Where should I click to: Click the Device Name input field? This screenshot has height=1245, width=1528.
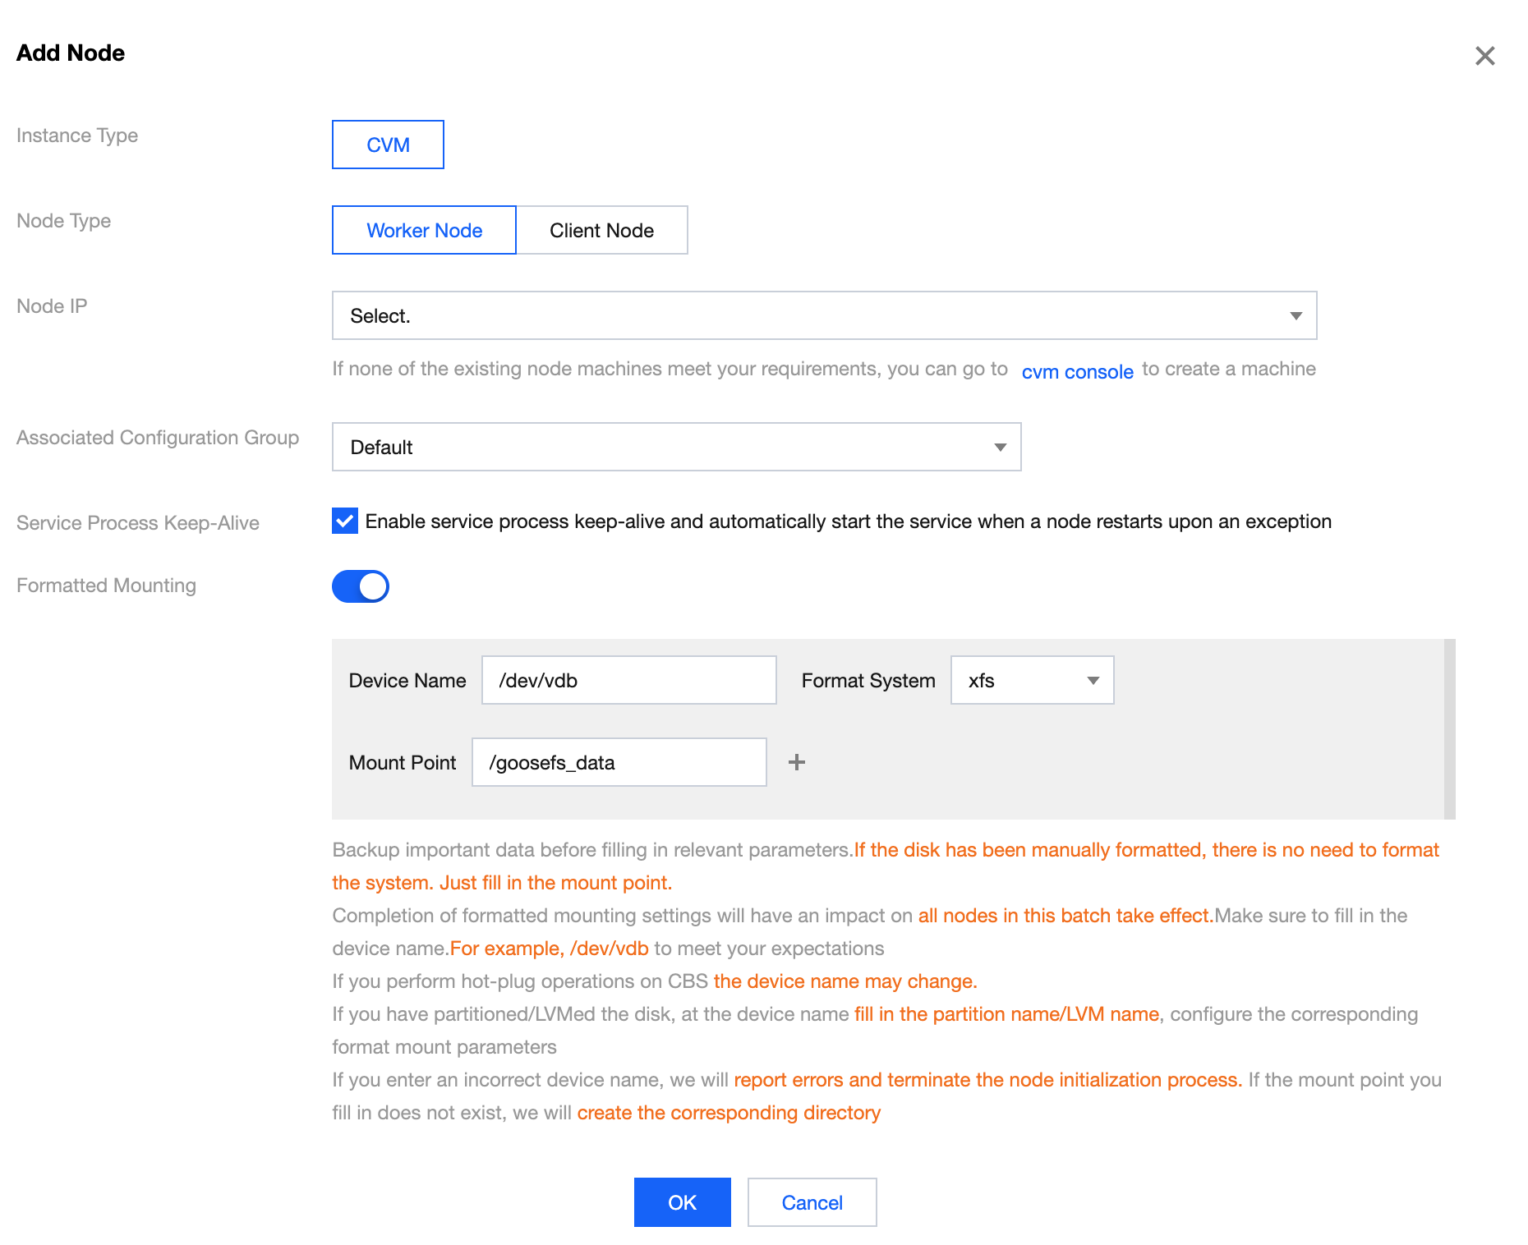[x=628, y=680]
